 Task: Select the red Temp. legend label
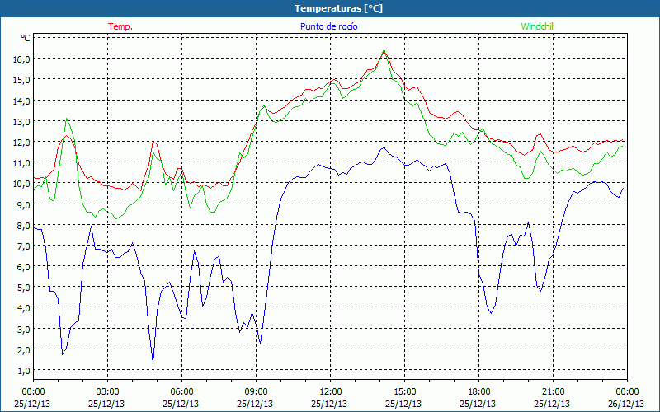pyautogui.click(x=120, y=26)
